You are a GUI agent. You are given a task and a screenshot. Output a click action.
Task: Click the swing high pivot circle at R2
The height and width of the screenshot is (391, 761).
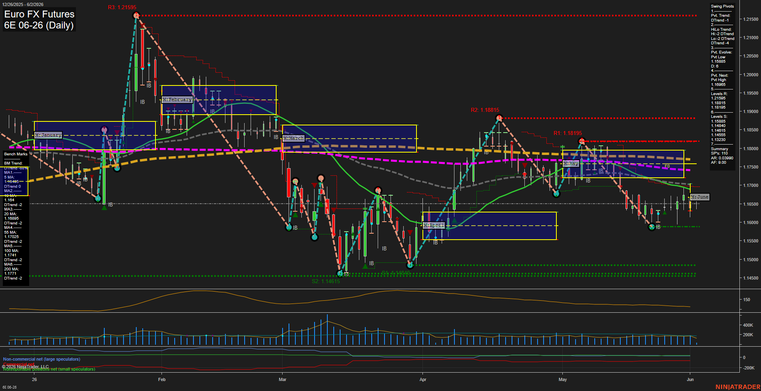(499, 118)
